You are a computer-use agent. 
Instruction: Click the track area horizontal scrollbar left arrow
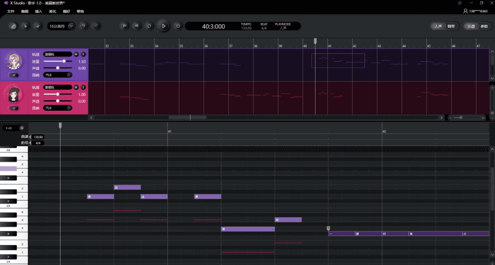(91, 118)
